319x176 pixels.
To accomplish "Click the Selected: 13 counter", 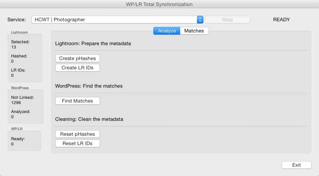I will pyautogui.click(x=21, y=44).
